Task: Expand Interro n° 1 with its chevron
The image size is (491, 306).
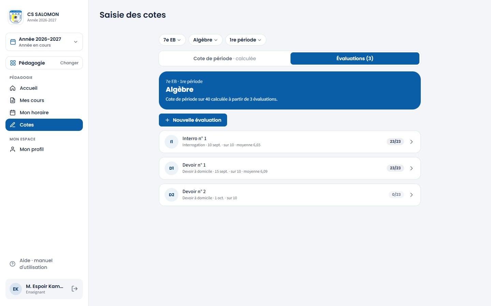Action: [x=412, y=142]
